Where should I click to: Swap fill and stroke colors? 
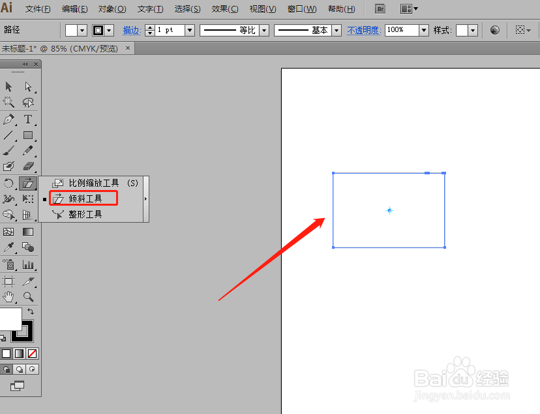[x=31, y=311]
